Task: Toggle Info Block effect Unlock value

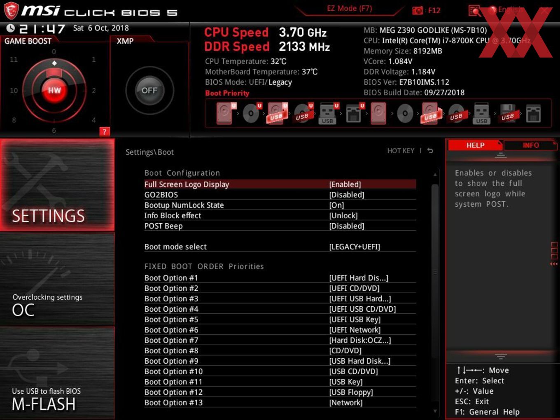Action: coord(343,215)
